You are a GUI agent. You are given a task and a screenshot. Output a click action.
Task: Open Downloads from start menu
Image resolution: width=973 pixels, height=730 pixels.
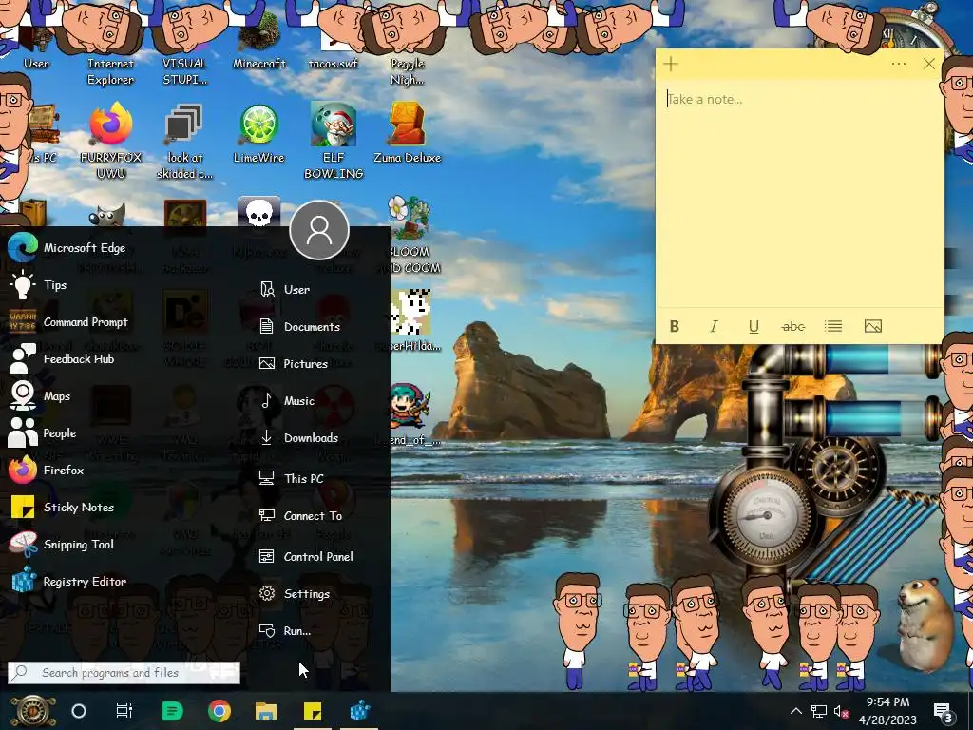(x=299, y=437)
